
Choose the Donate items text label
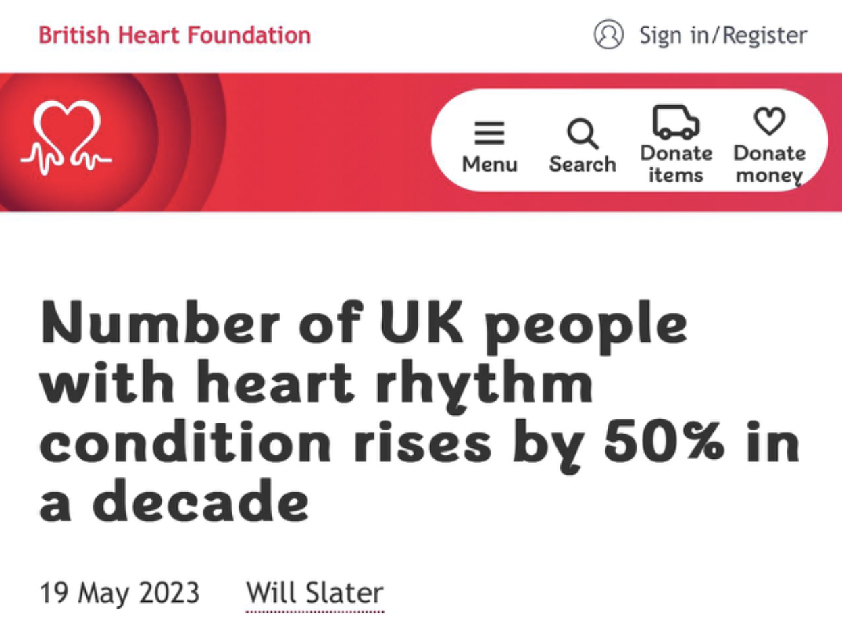coord(676,164)
